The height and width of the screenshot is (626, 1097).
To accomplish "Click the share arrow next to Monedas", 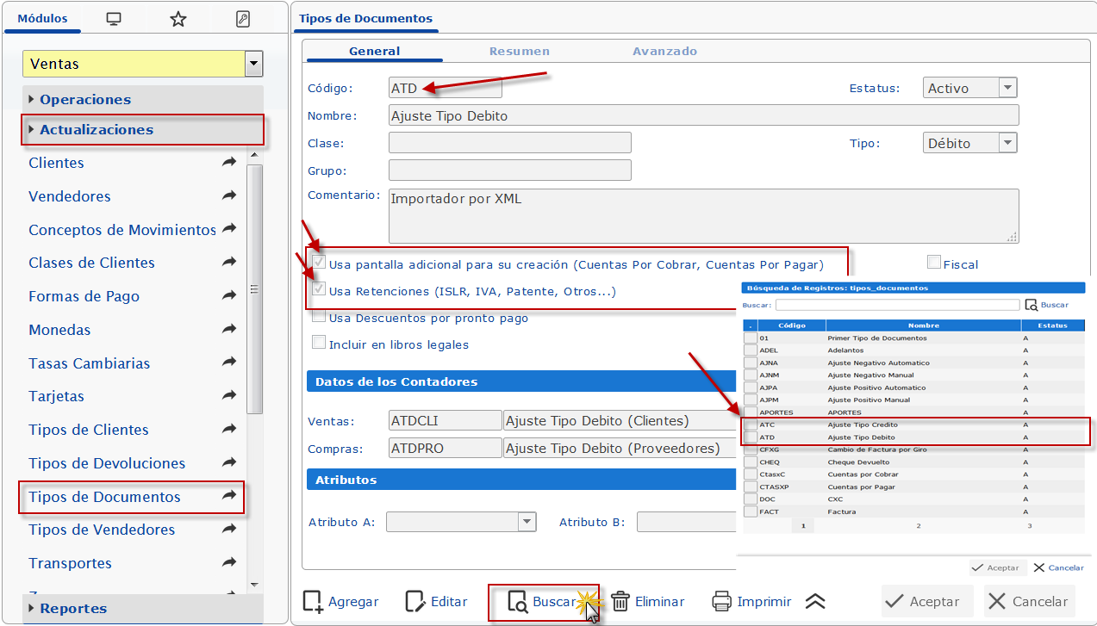I will 229,330.
